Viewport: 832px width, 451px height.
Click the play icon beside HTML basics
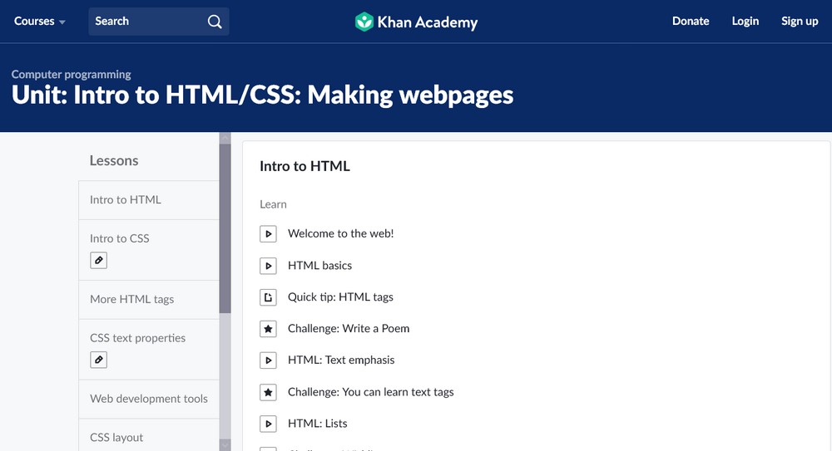(x=268, y=266)
